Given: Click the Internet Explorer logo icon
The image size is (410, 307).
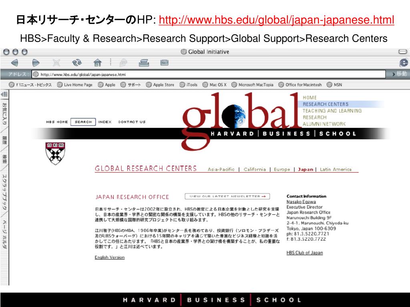Looking at the screenshot, I should [404, 63].
